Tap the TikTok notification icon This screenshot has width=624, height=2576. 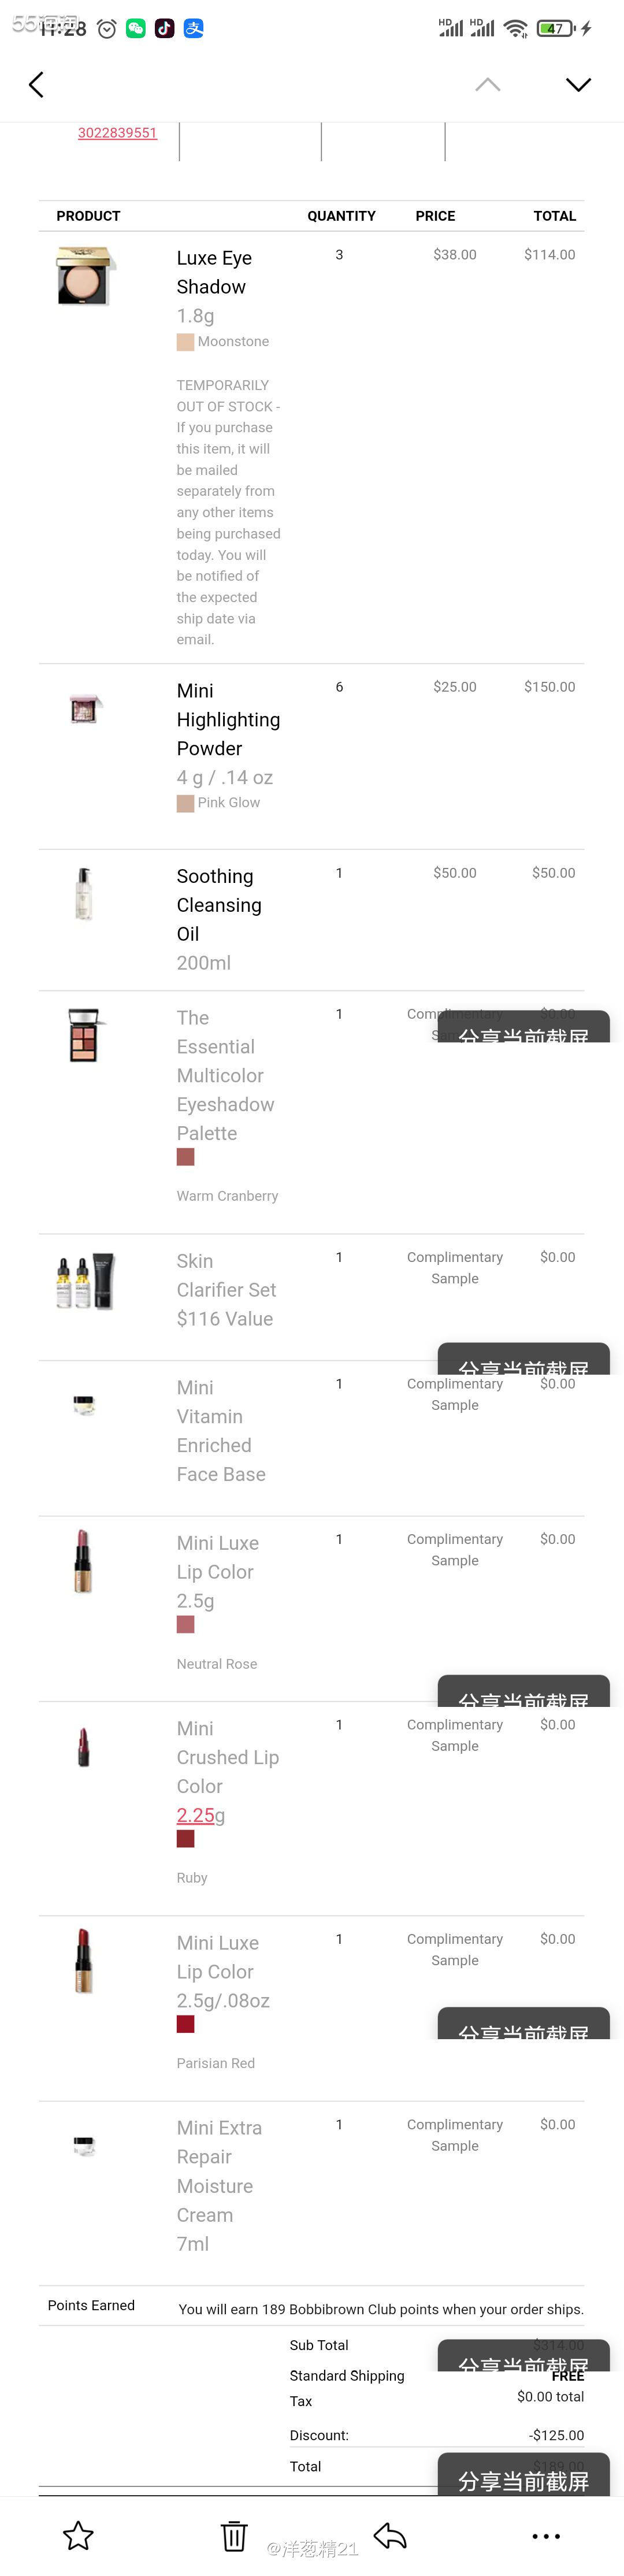(165, 29)
